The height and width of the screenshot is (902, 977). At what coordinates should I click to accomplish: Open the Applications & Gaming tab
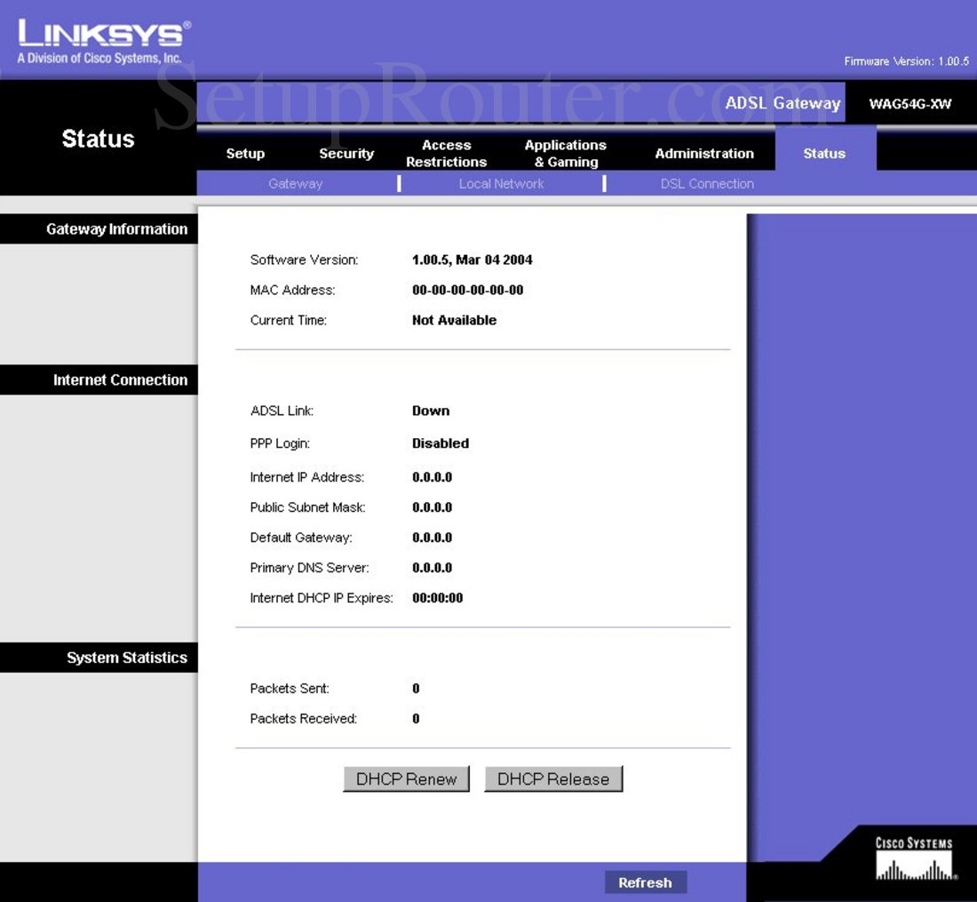point(565,153)
